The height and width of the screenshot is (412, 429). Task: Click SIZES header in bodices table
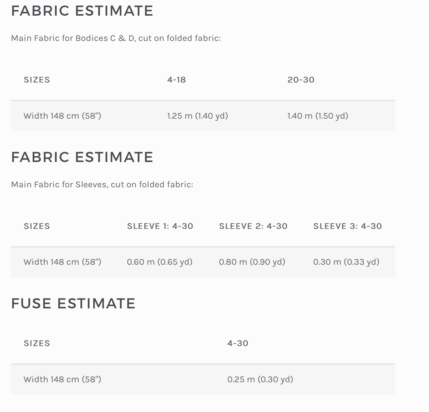click(x=37, y=80)
